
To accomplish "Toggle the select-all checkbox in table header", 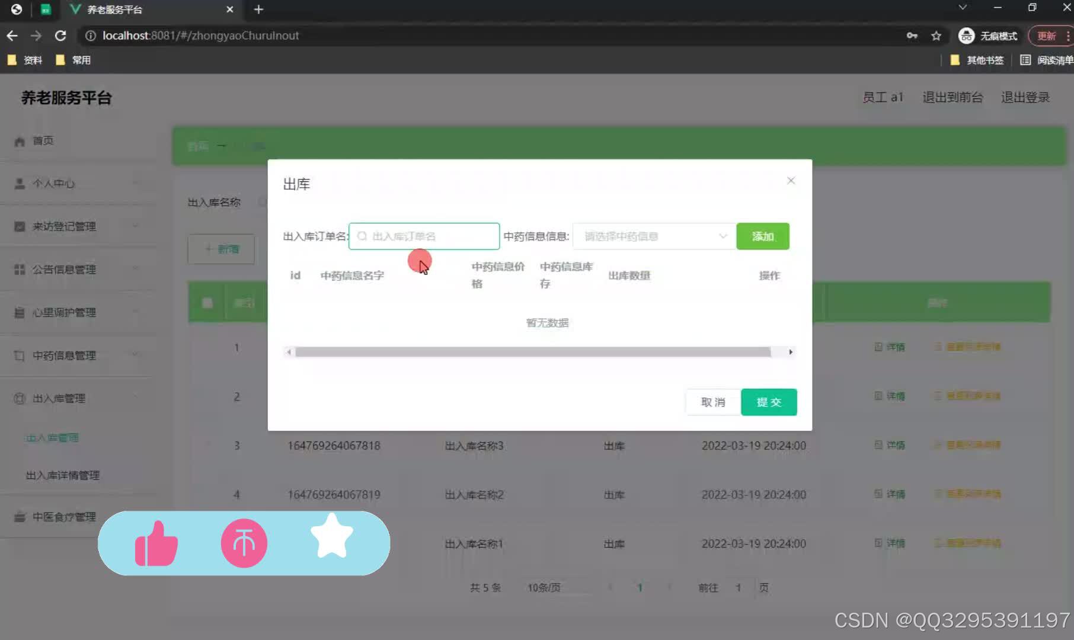I will click(x=207, y=303).
